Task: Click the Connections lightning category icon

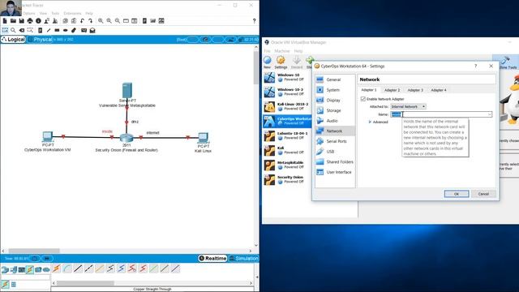Action: coord(30,269)
